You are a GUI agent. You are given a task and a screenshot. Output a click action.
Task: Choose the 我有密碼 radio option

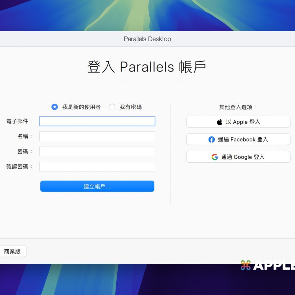click(x=112, y=107)
